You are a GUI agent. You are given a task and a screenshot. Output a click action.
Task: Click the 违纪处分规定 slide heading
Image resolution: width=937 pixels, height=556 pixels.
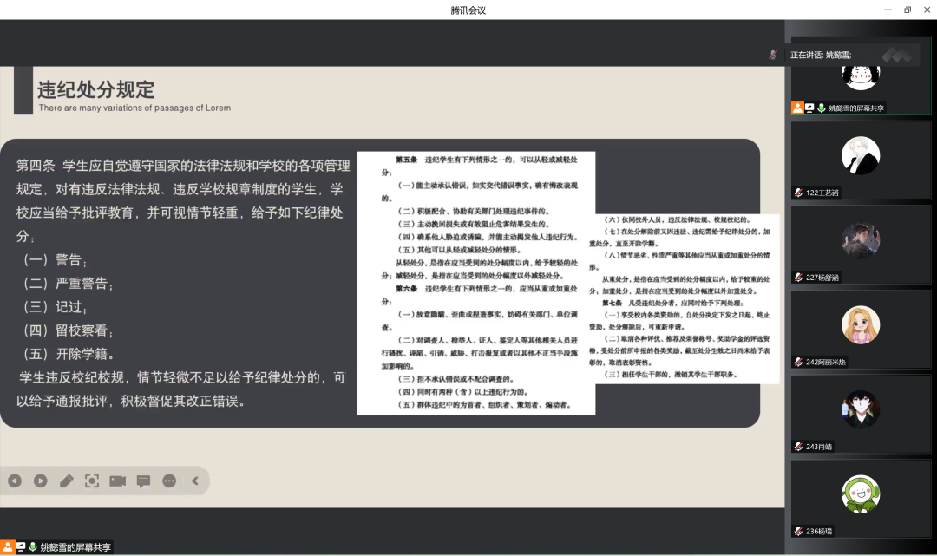click(x=95, y=89)
